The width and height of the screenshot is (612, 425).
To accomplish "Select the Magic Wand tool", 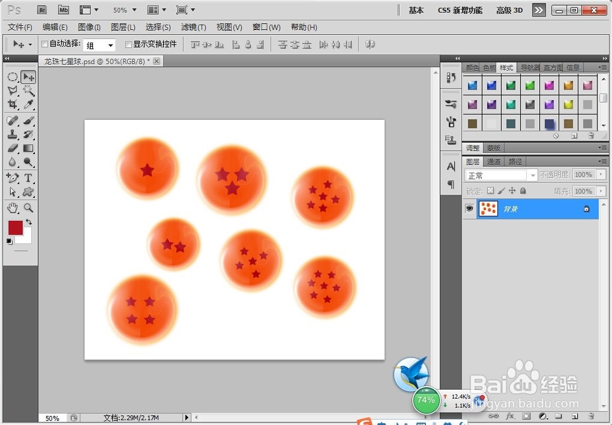I will [x=28, y=91].
